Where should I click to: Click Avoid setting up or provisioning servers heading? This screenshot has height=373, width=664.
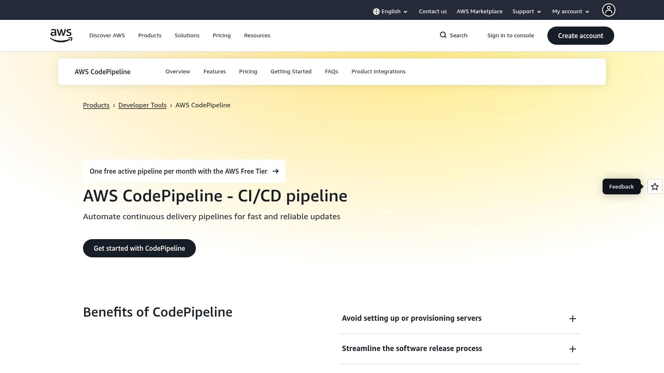click(x=412, y=318)
